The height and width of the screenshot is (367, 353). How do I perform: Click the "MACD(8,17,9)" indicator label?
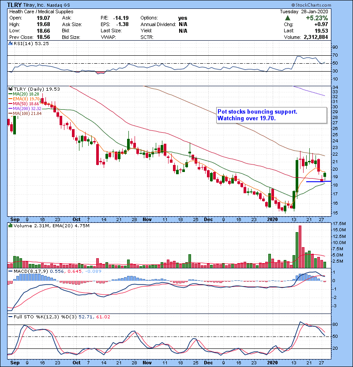point(31,271)
